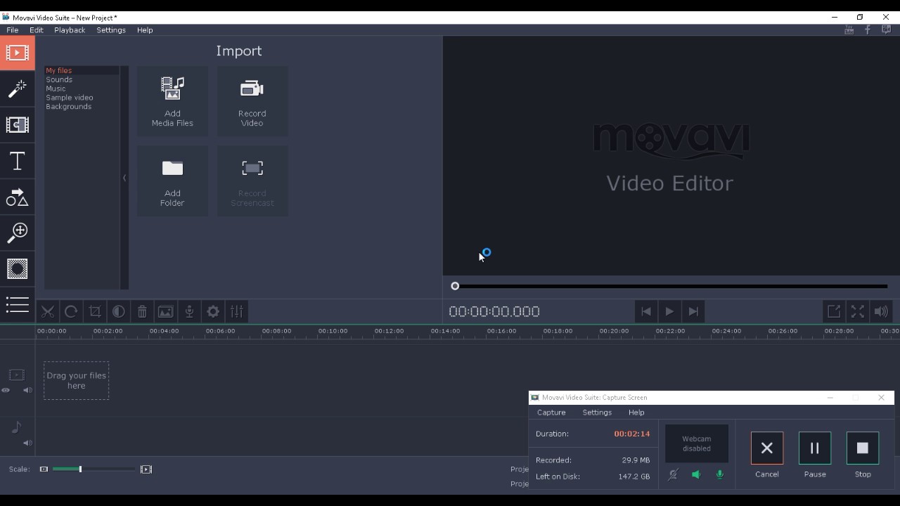
Task: Skip to previous frame button
Action: [x=645, y=311]
